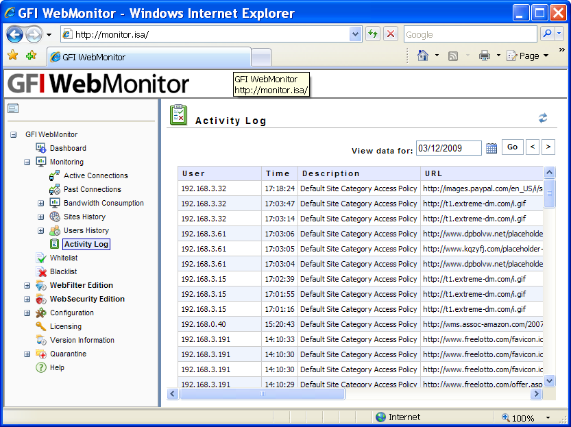Collapse the Monitoring tree node
The width and height of the screenshot is (571, 427).
pyautogui.click(x=27, y=162)
